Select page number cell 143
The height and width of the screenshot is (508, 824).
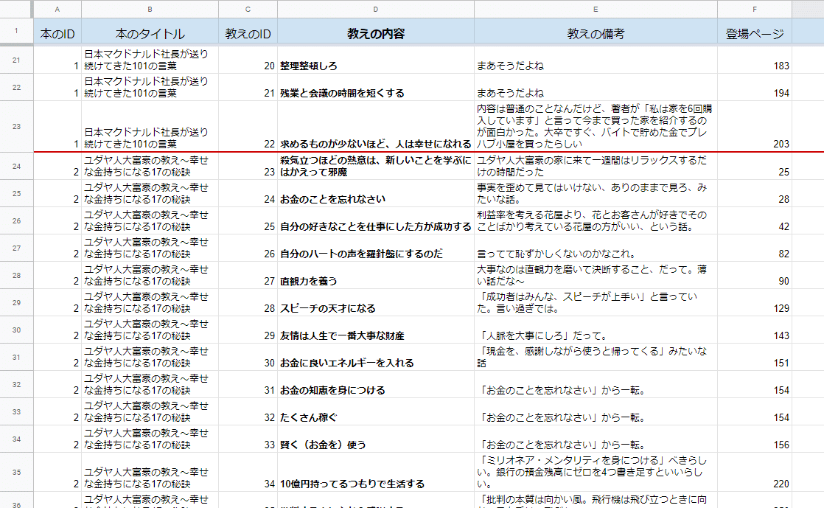click(755, 330)
